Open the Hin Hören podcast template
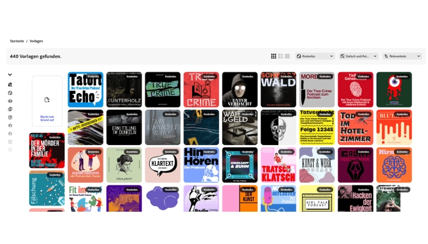 pos(201,165)
